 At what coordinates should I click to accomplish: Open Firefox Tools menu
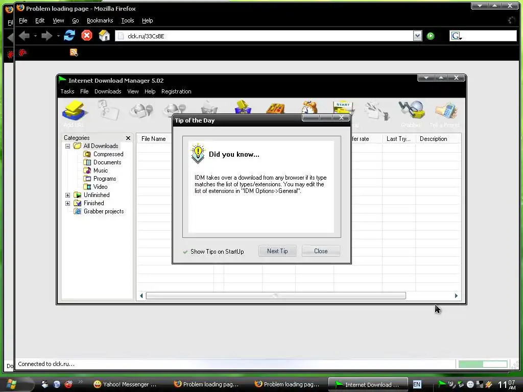tap(127, 20)
